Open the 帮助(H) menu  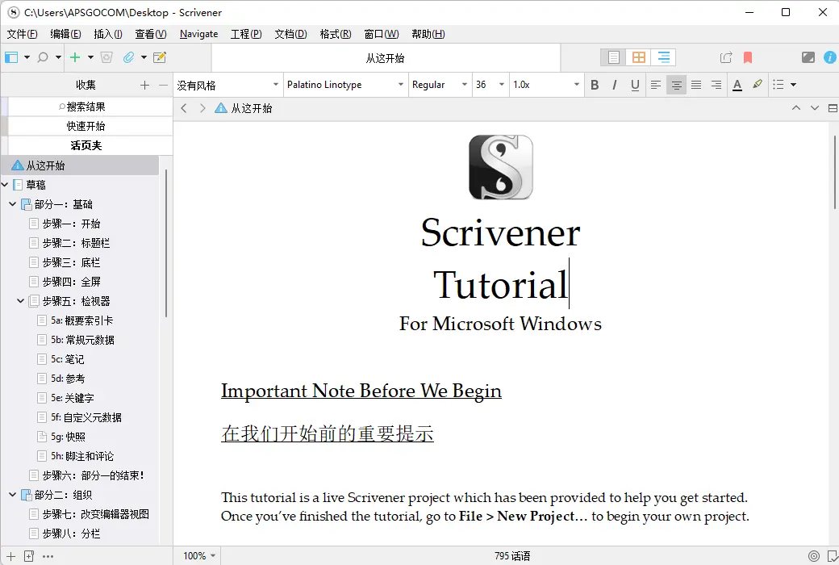tap(428, 34)
